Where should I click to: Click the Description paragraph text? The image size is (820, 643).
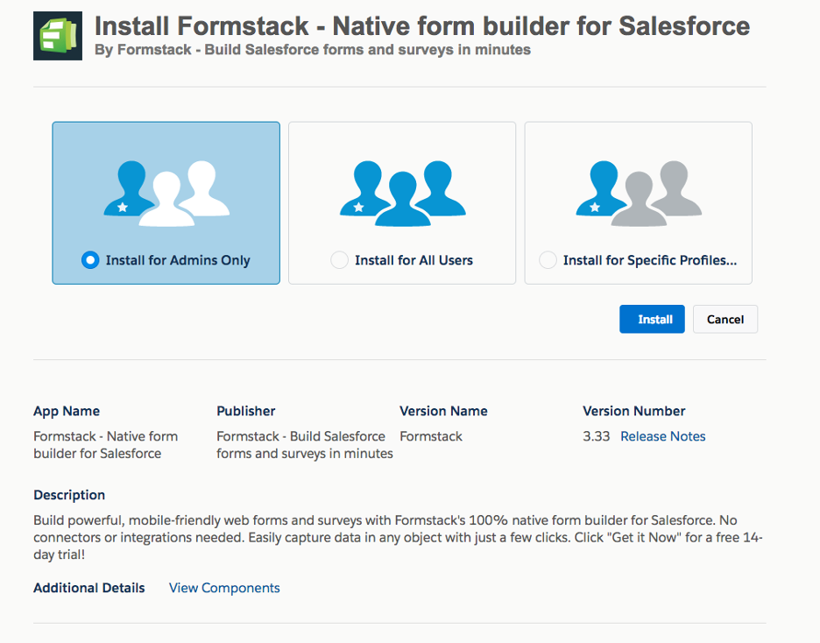tap(397, 537)
